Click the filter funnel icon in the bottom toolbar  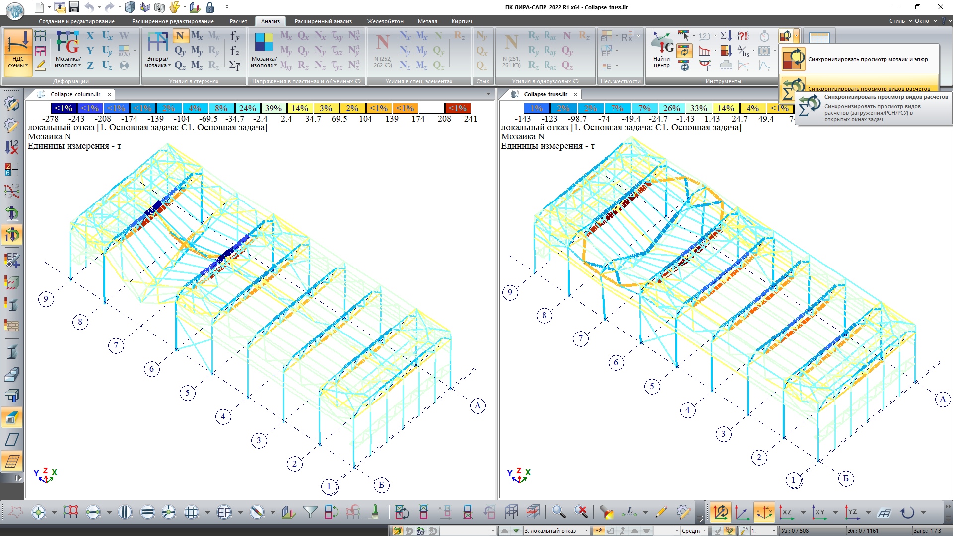tap(310, 512)
